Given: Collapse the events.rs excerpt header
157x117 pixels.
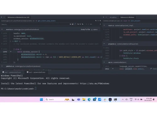Looking at the screenshot, I should click(x=2, y=29).
